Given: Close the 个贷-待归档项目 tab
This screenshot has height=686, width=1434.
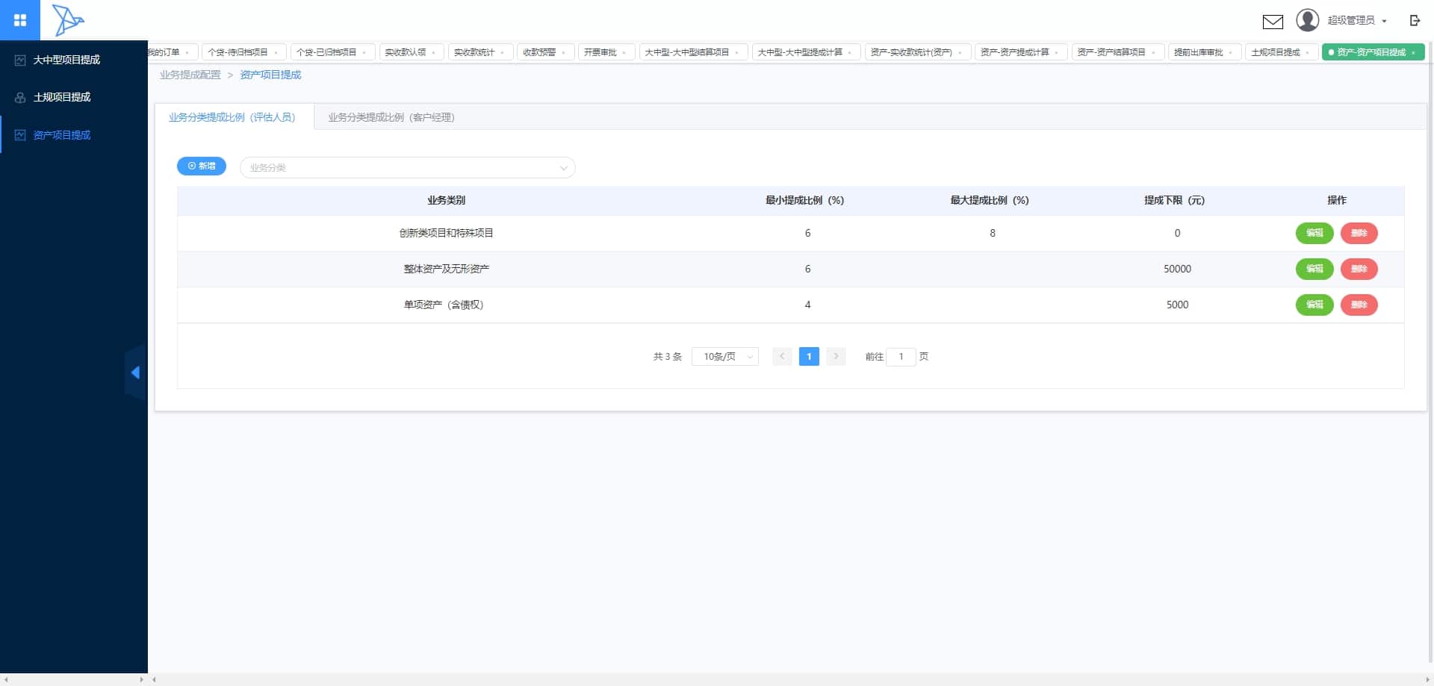Looking at the screenshot, I should (x=276, y=53).
